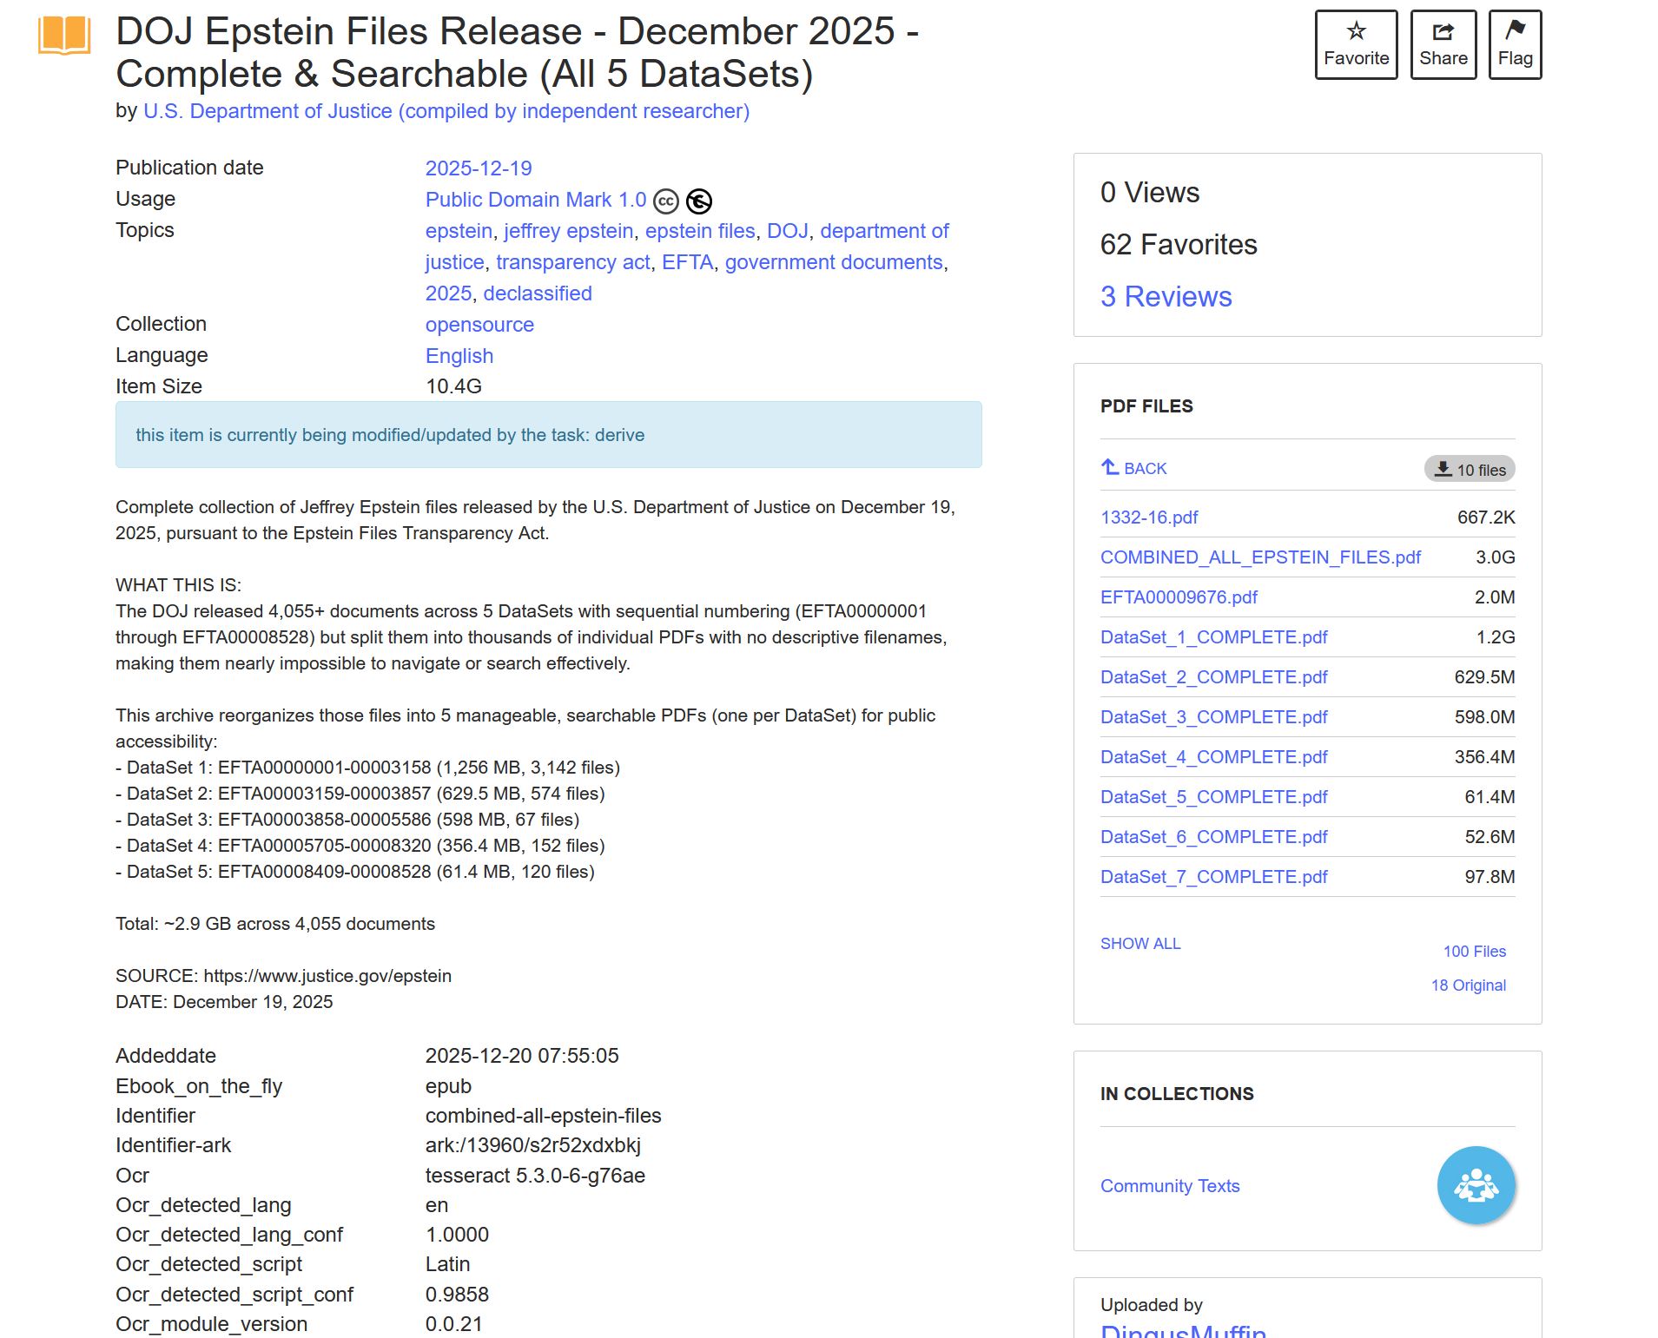This screenshot has width=1658, height=1338.
Task: Click the 3.0G size of the combined PDF
Action: pos(1496,557)
